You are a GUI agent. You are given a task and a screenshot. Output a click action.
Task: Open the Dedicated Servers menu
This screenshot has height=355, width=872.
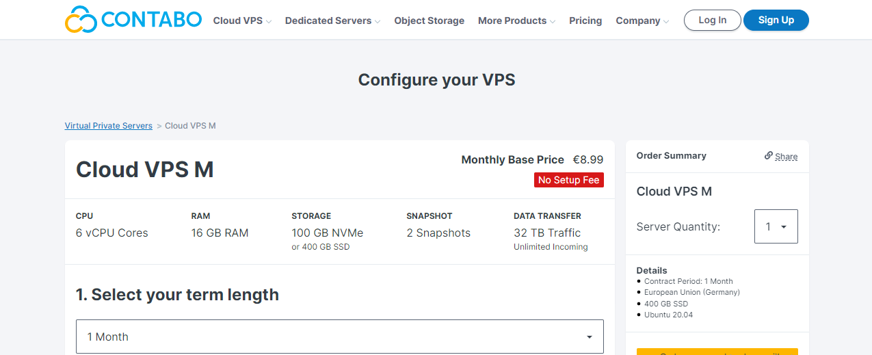coord(332,21)
